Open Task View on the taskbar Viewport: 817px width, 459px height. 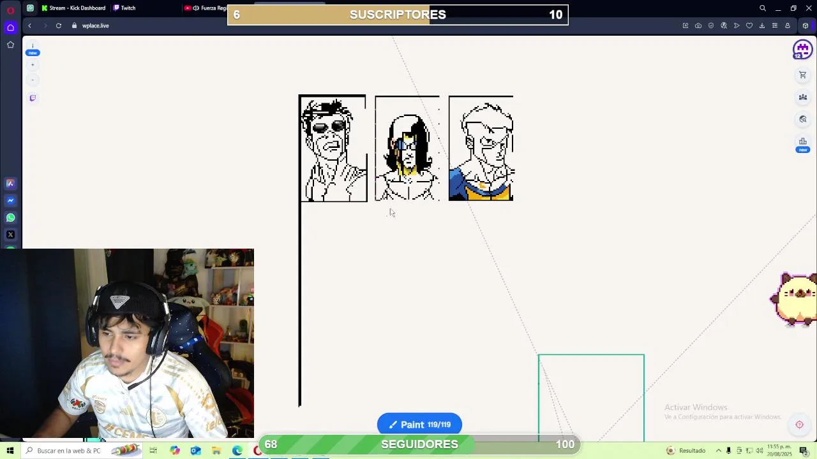[153, 451]
